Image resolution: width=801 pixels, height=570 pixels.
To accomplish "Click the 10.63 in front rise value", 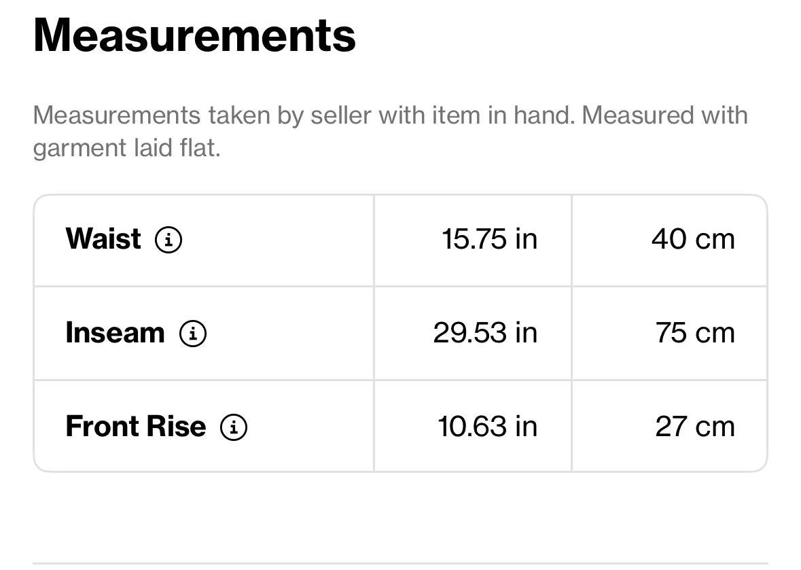I will 488,427.
